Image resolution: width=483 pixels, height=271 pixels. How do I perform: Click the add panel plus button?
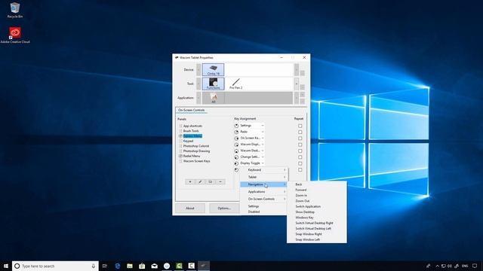click(190, 182)
